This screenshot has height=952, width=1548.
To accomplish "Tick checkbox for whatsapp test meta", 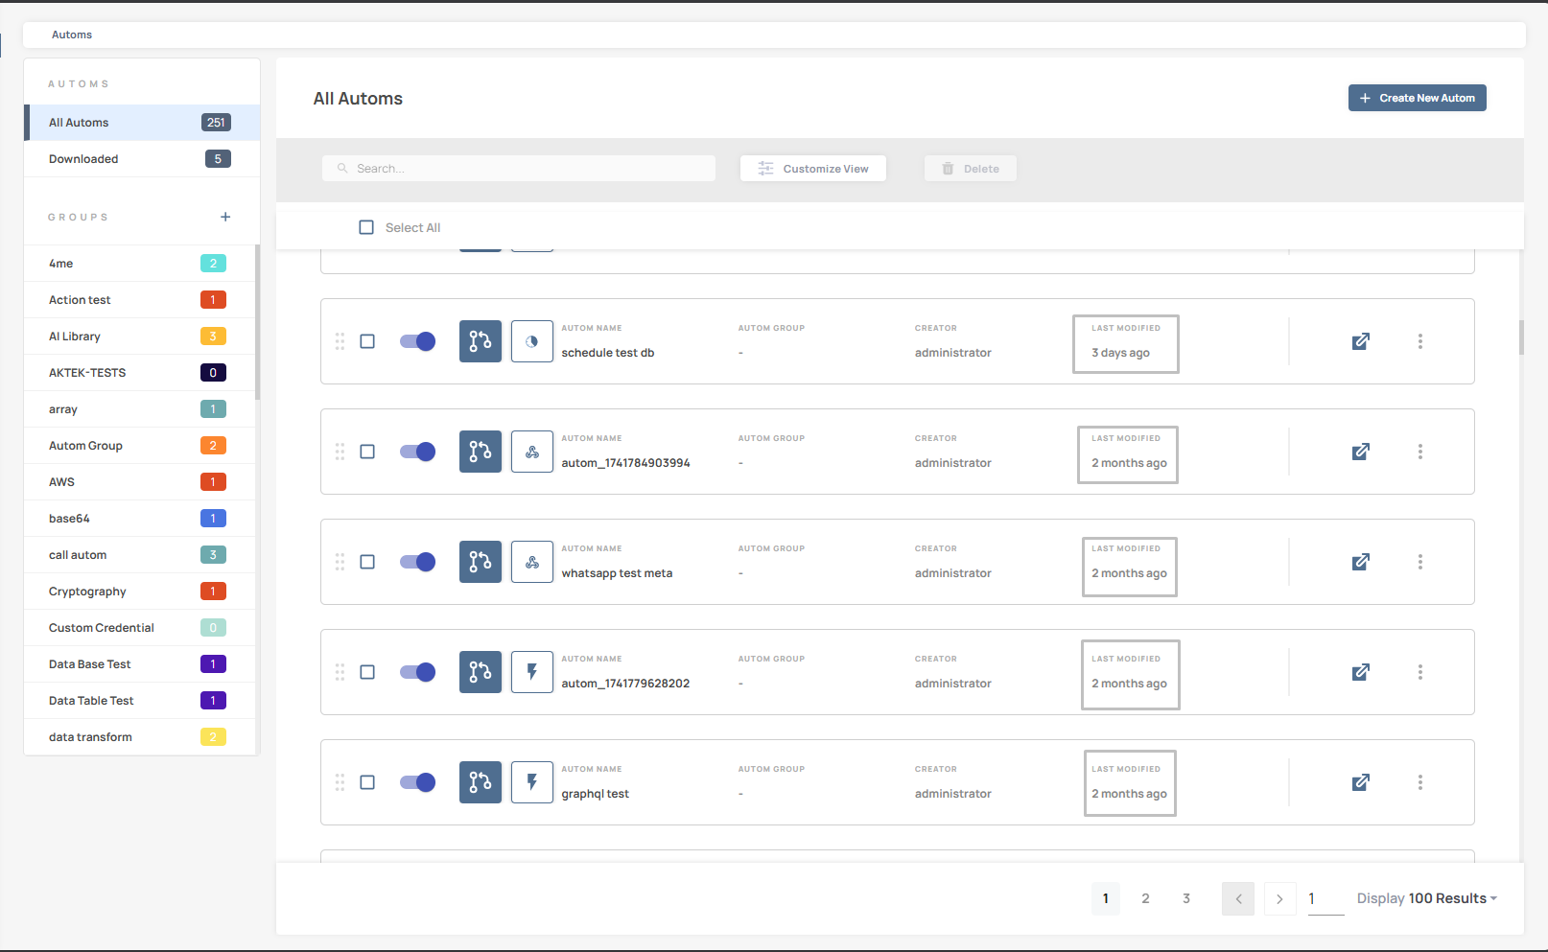I will coord(367,562).
